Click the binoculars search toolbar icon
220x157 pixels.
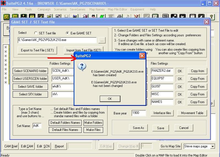pos(94,17)
